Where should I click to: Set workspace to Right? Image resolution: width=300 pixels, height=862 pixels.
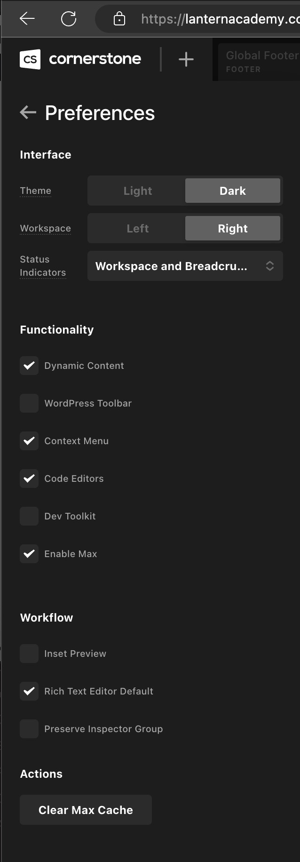click(x=233, y=228)
